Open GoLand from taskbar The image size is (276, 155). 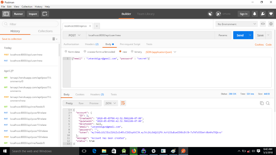point(144,151)
